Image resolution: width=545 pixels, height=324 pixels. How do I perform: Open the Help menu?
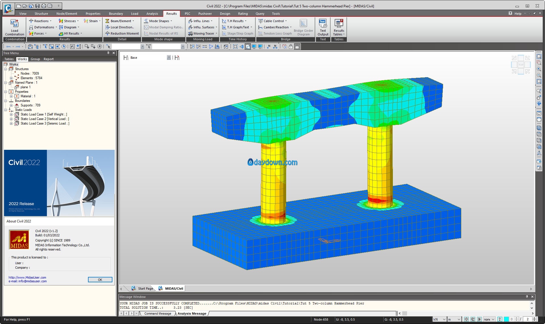coord(518,14)
